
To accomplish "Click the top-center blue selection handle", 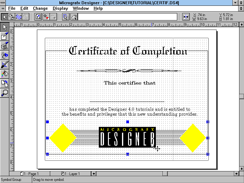I will pos(127,122).
